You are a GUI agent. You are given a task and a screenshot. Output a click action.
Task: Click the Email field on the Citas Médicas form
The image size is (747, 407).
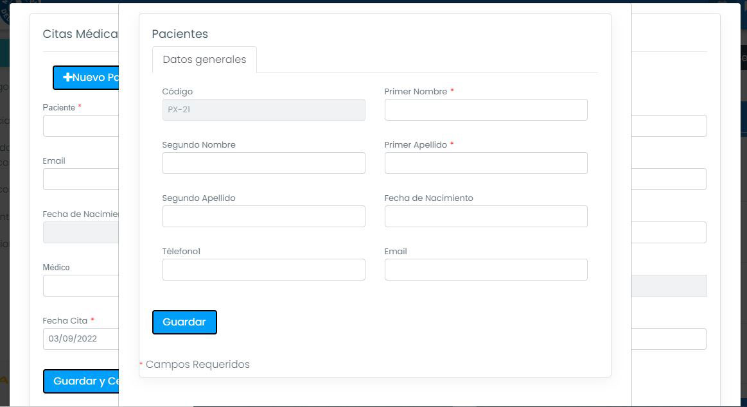pos(80,178)
